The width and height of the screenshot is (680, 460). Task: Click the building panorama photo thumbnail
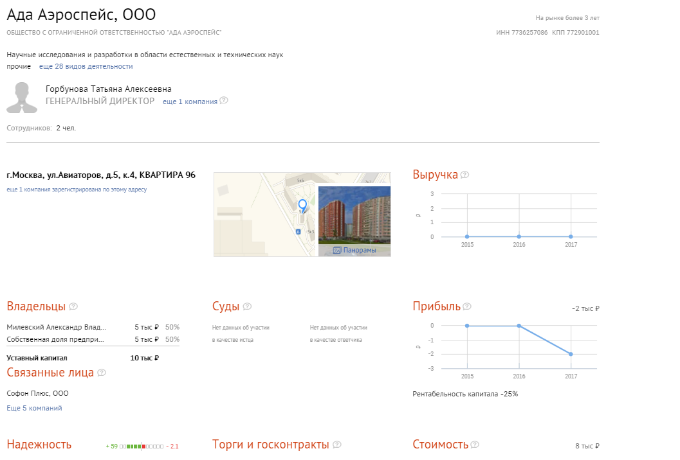(x=354, y=215)
